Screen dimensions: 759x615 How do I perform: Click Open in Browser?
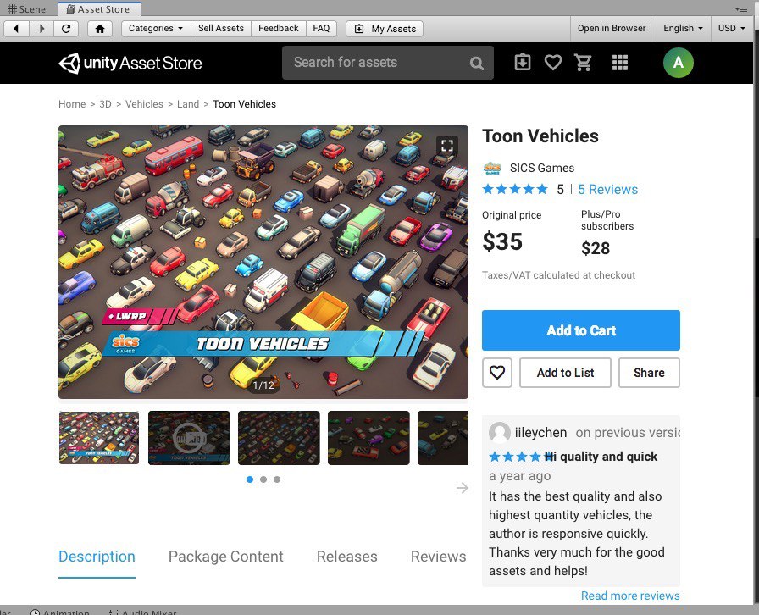[612, 28]
